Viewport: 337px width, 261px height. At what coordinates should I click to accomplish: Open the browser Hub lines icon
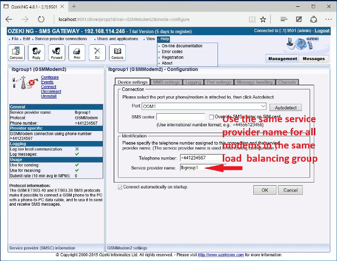tap(284, 19)
